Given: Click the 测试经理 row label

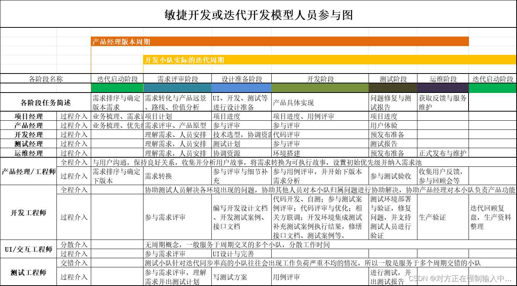Looking at the screenshot, I should [x=29, y=144].
